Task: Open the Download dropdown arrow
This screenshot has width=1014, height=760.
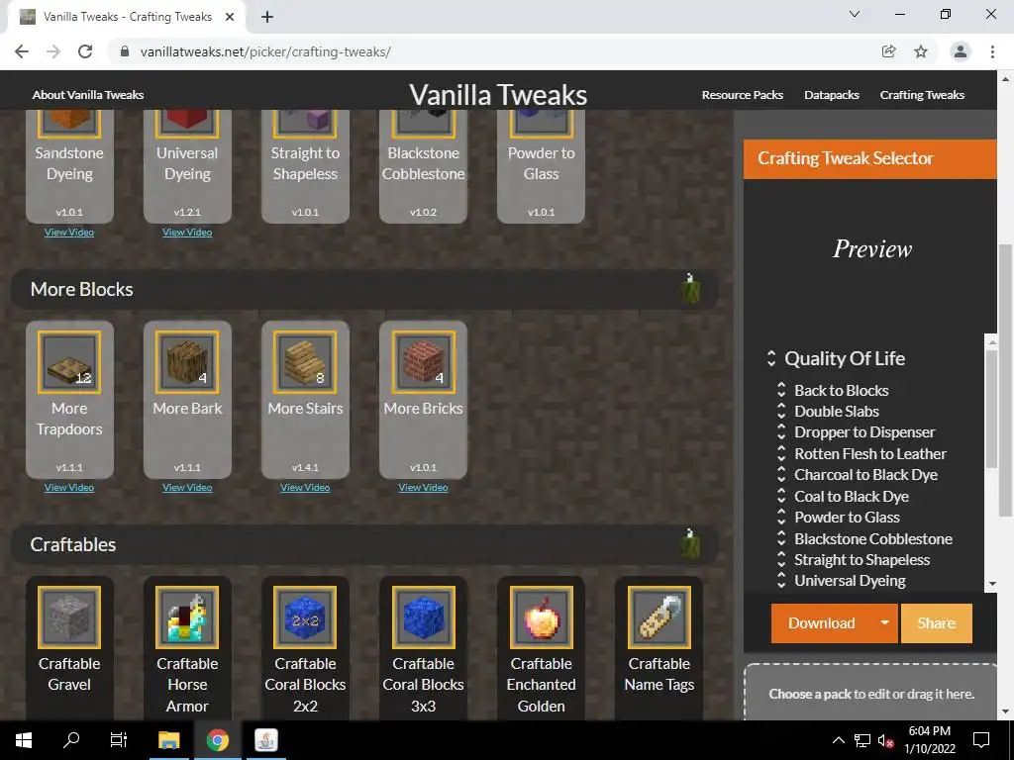Action: [884, 623]
